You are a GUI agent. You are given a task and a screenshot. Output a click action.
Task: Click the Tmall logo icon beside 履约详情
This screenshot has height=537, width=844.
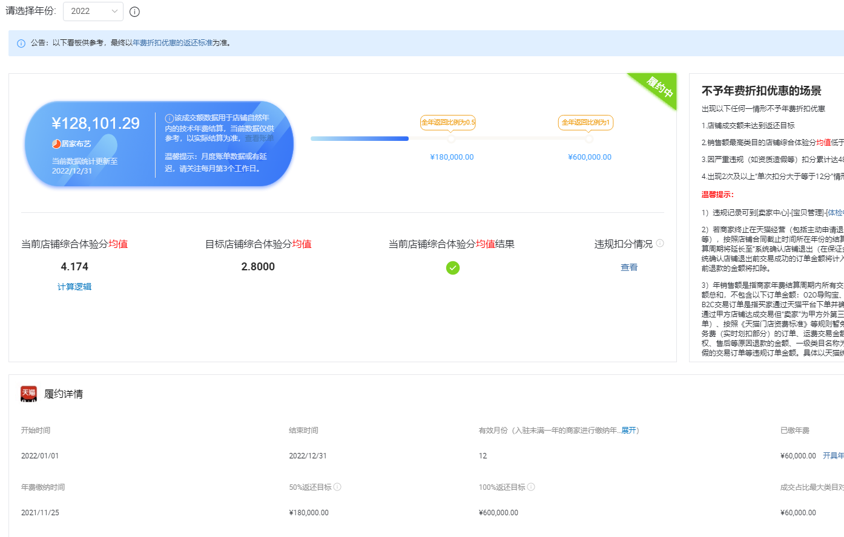point(29,394)
